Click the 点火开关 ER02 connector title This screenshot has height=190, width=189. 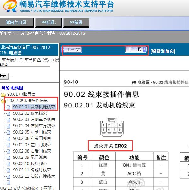pyautogui.click(x=110, y=146)
